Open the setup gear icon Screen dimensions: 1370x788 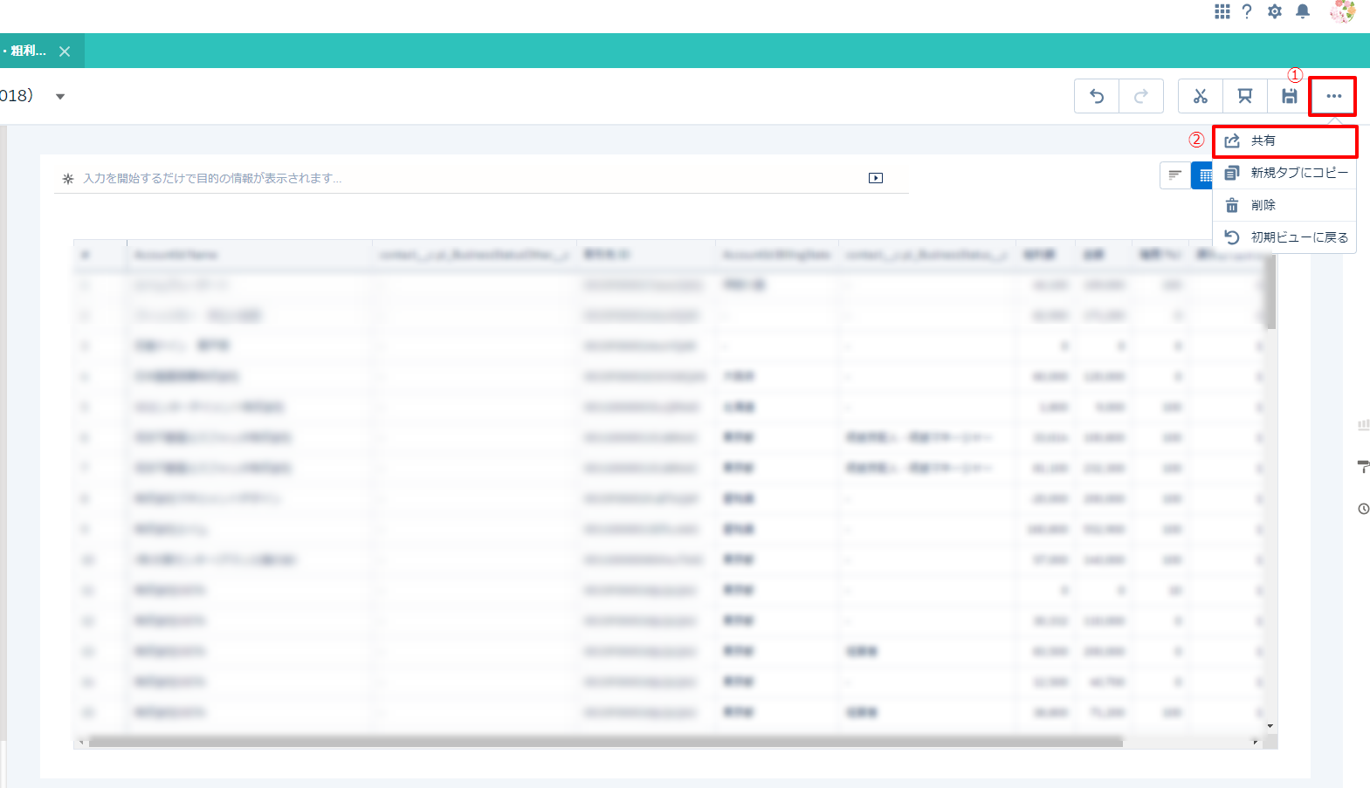point(1275,11)
